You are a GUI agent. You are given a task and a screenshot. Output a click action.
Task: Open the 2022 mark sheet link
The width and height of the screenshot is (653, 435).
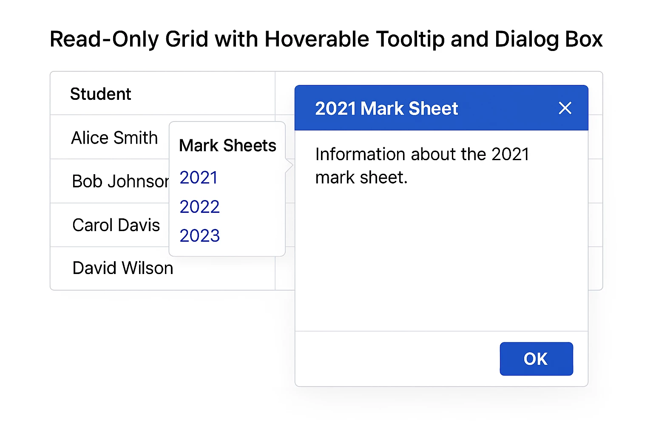[x=199, y=207]
